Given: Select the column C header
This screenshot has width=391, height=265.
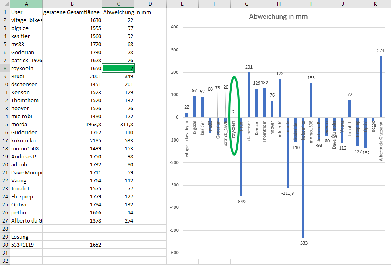Looking at the screenshot, I should point(118,4).
